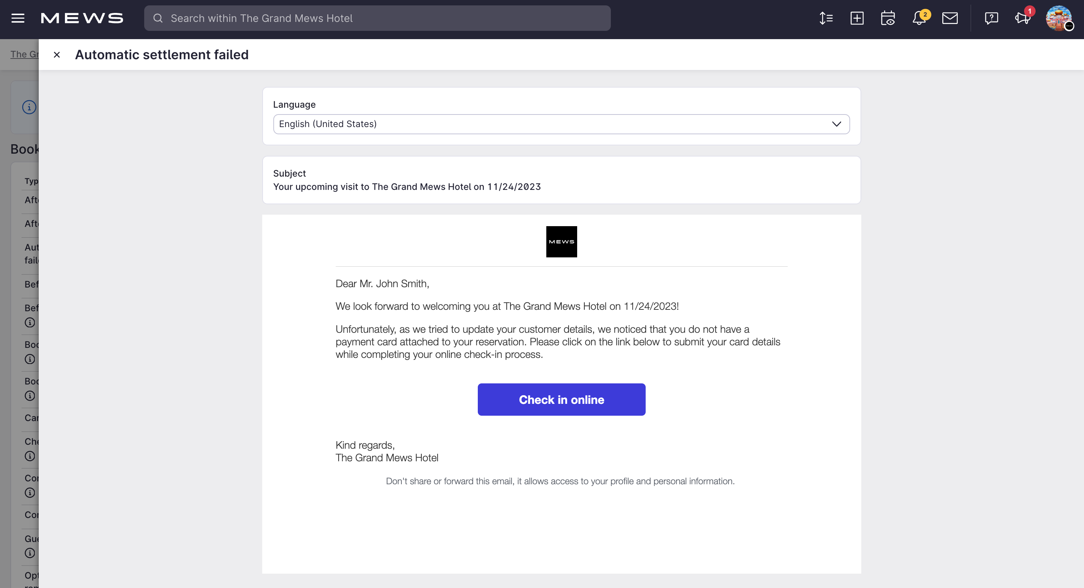The width and height of the screenshot is (1084, 588).
Task: Click the don't share or forward warning text
Action: click(560, 481)
